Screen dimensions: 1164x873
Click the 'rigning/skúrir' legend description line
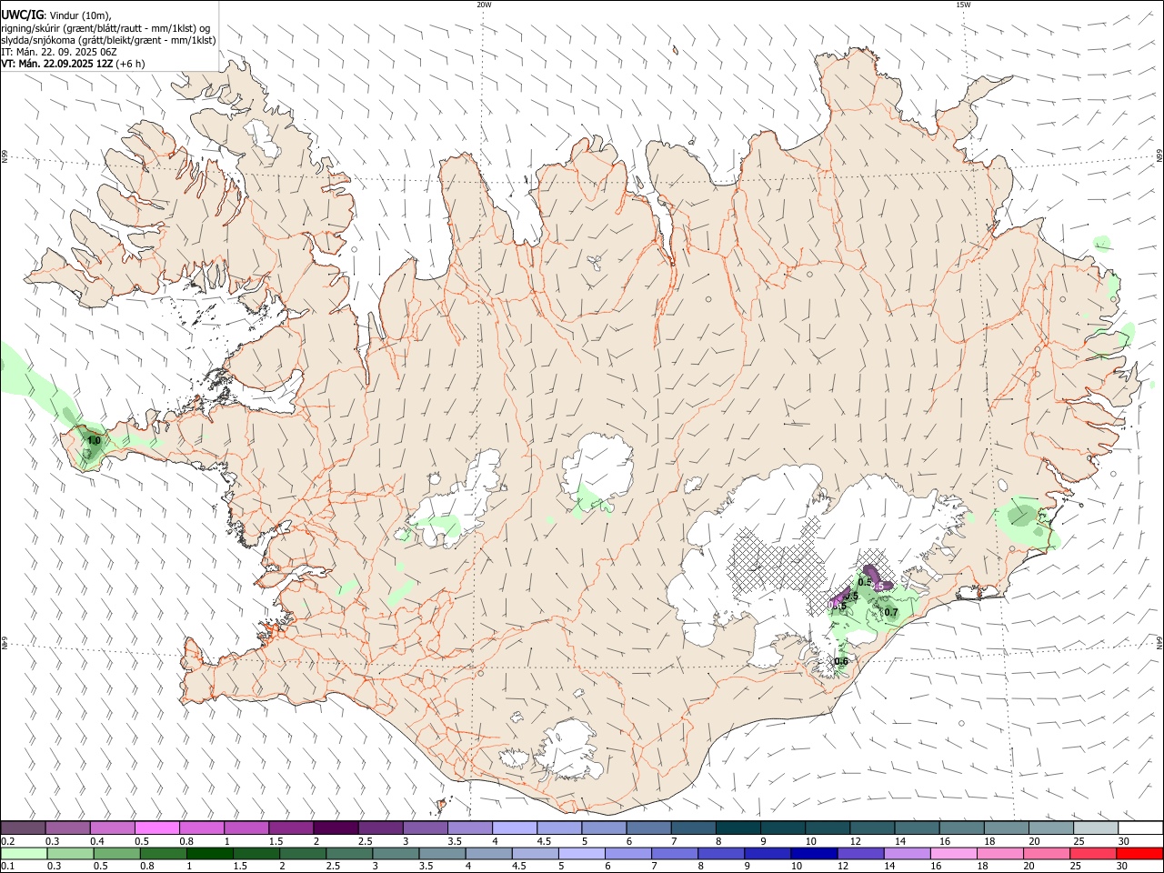[x=105, y=27]
